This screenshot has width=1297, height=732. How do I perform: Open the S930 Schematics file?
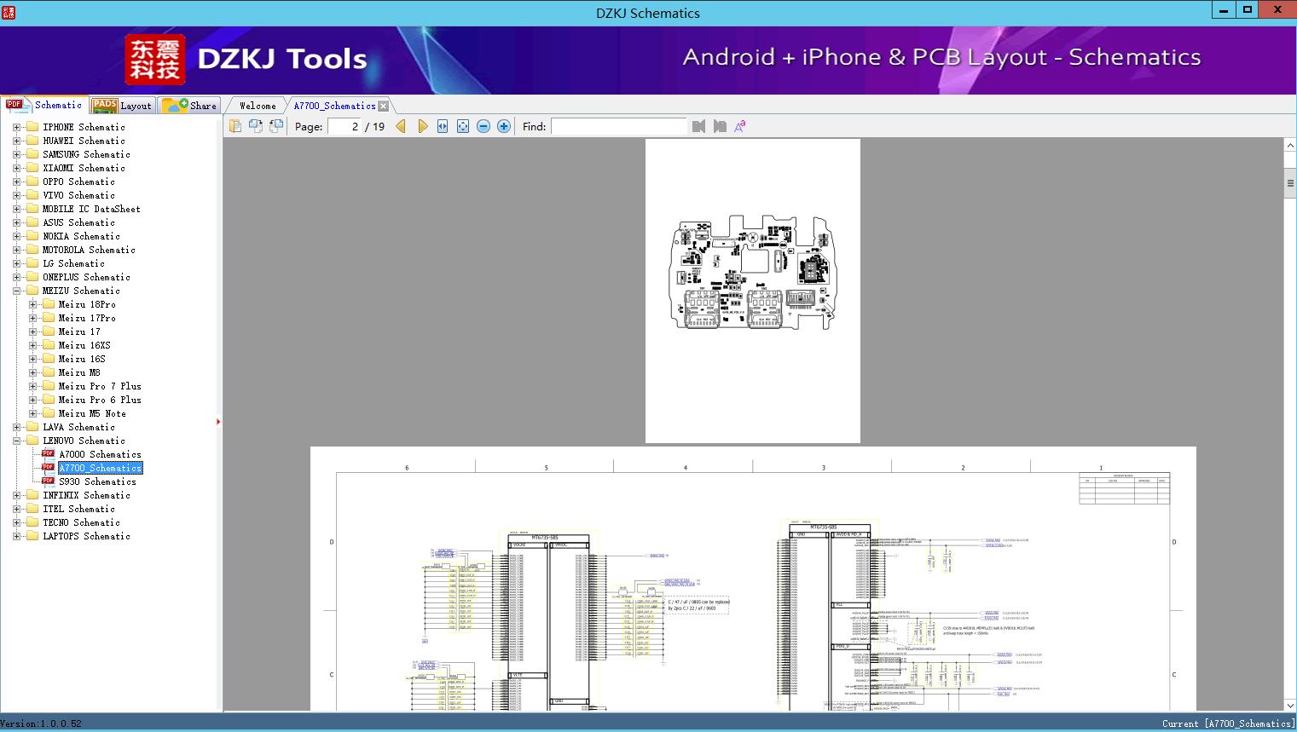click(x=97, y=481)
